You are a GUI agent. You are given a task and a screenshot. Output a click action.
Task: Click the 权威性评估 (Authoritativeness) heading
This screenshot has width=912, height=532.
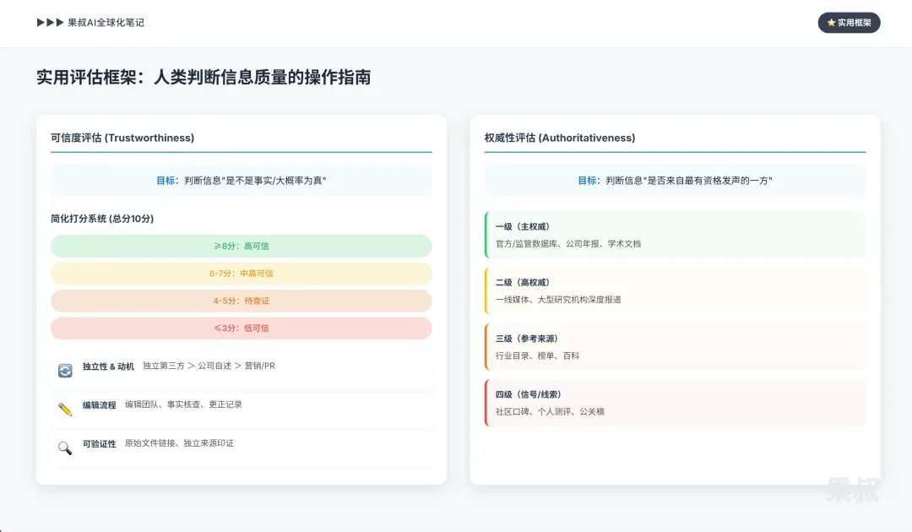(x=560, y=138)
